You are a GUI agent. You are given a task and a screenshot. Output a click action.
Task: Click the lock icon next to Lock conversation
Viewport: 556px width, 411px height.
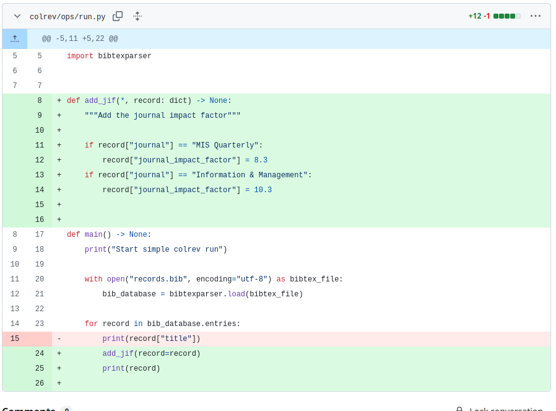pos(459,410)
